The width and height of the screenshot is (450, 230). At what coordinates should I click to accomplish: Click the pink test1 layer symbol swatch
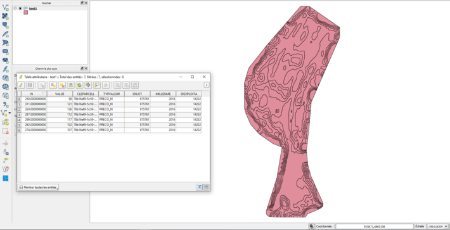point(26,13)
